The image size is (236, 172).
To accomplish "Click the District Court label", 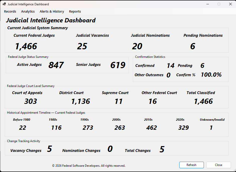I will coord(71,93).
